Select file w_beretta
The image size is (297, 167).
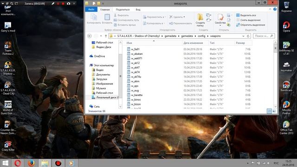click(135, 95)
